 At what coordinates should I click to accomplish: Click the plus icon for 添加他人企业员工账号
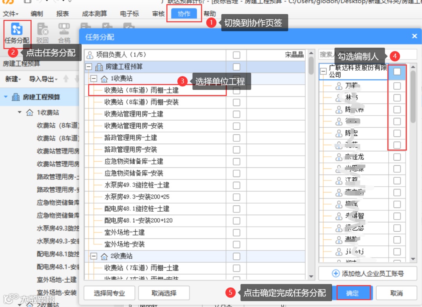tap(336, 274)
